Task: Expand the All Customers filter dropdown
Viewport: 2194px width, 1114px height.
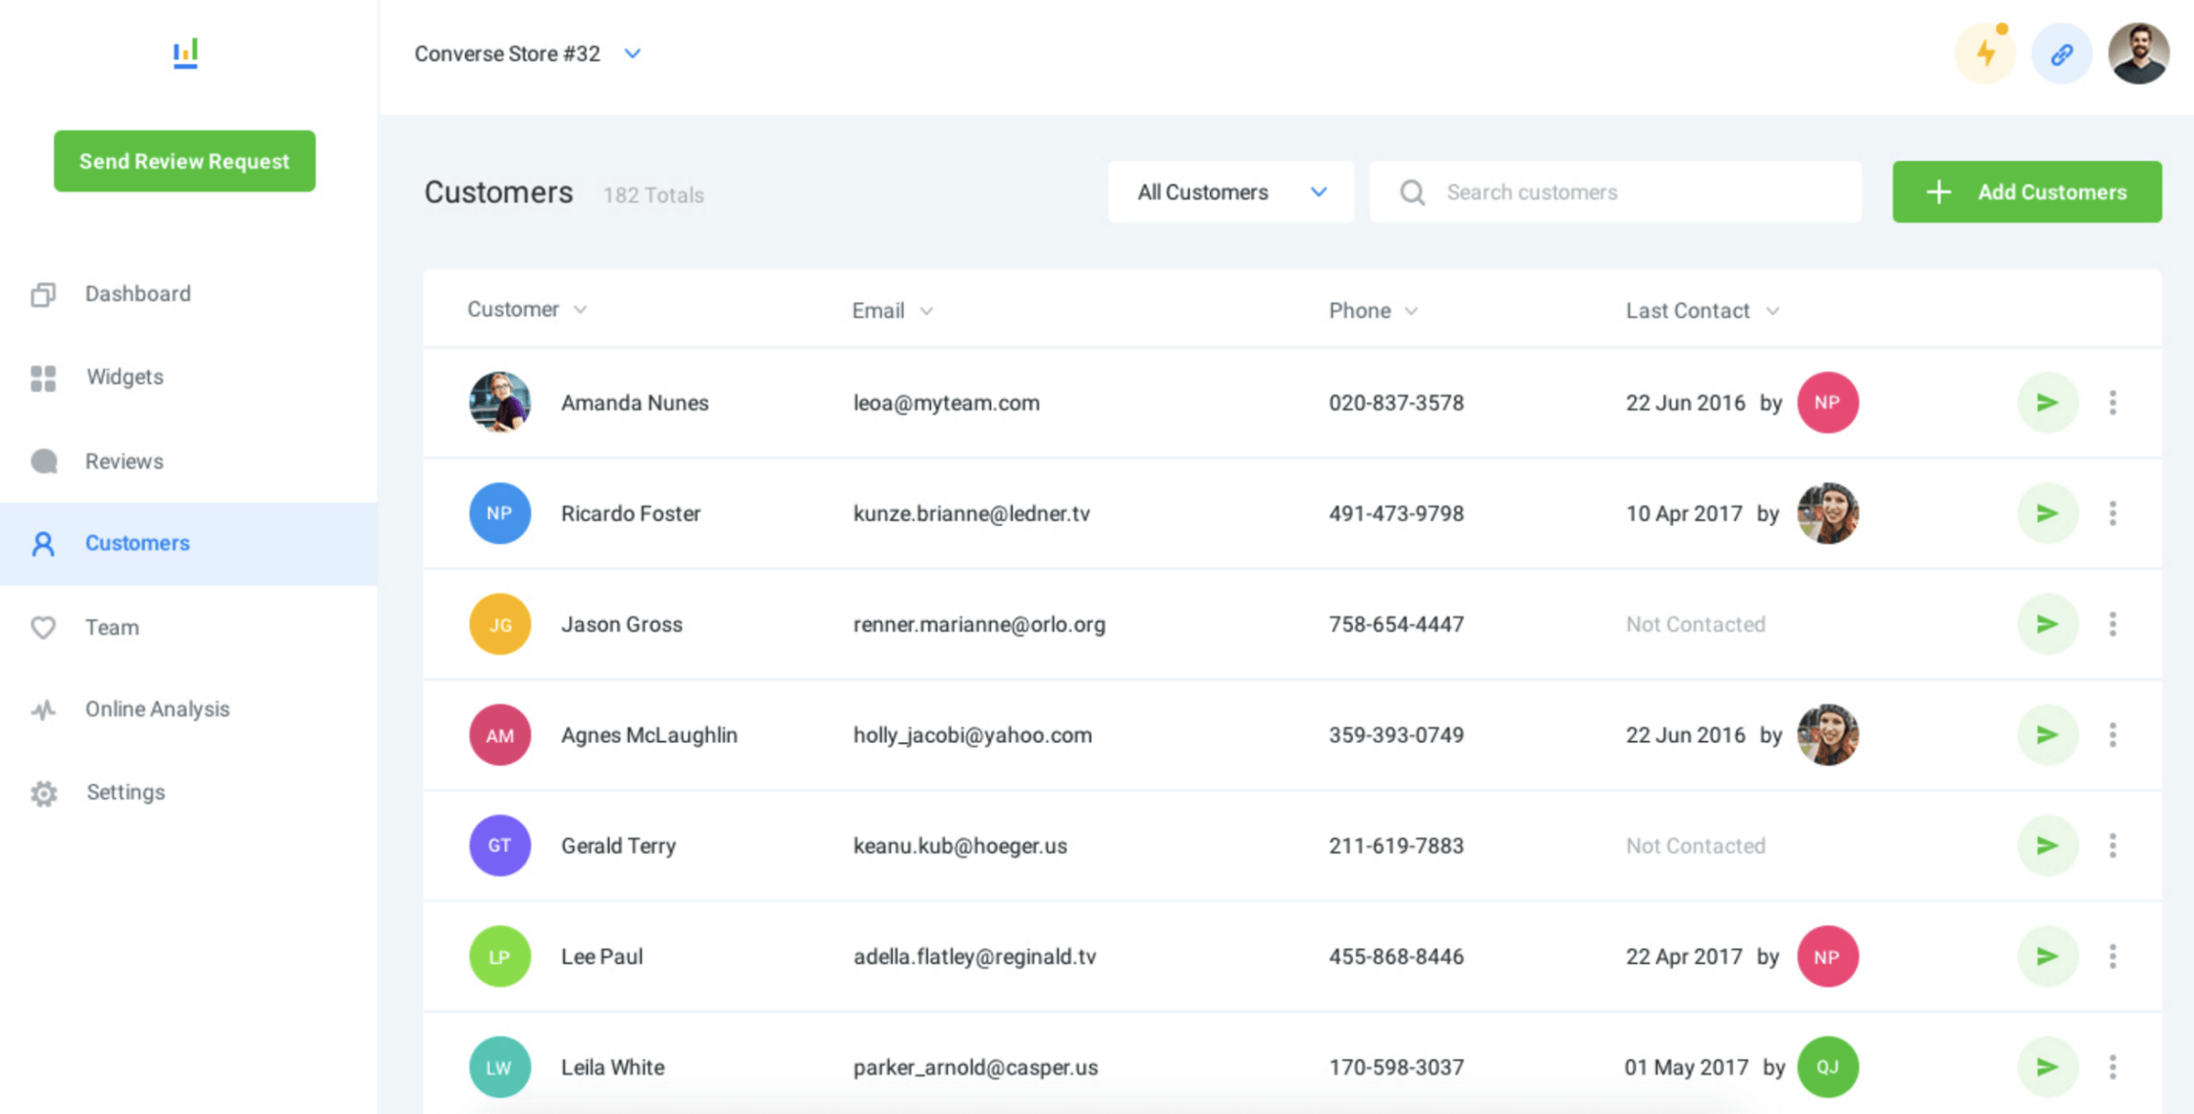Action: pyautogui.click(x=1230, y=192)
